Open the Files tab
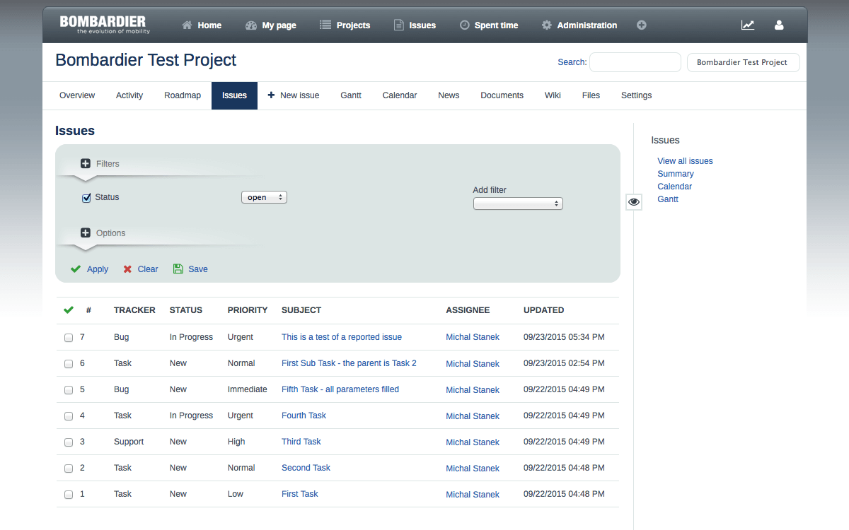This screenshot has height=530, width=849. click(591, 95)
